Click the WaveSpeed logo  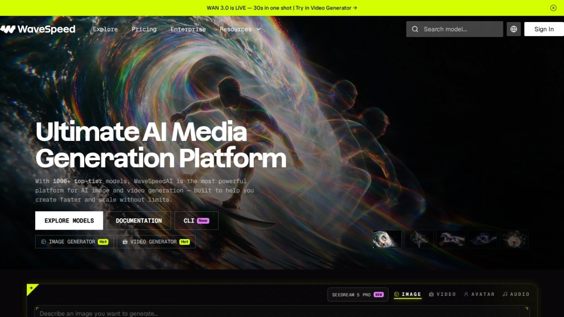(x=38, y=29)
